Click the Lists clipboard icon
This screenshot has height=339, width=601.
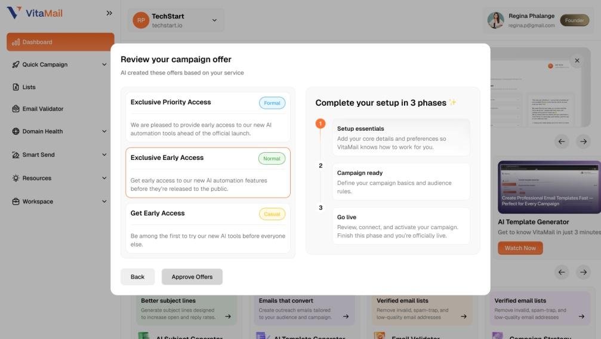pos(16,87)
